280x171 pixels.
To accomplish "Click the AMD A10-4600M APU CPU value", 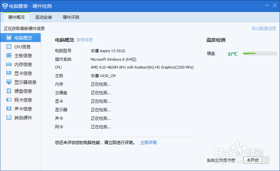I will coord(142,67).
